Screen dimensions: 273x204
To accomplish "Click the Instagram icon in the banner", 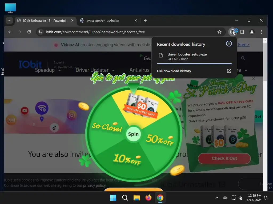I will pyautogui.click(x=71, y=115).
